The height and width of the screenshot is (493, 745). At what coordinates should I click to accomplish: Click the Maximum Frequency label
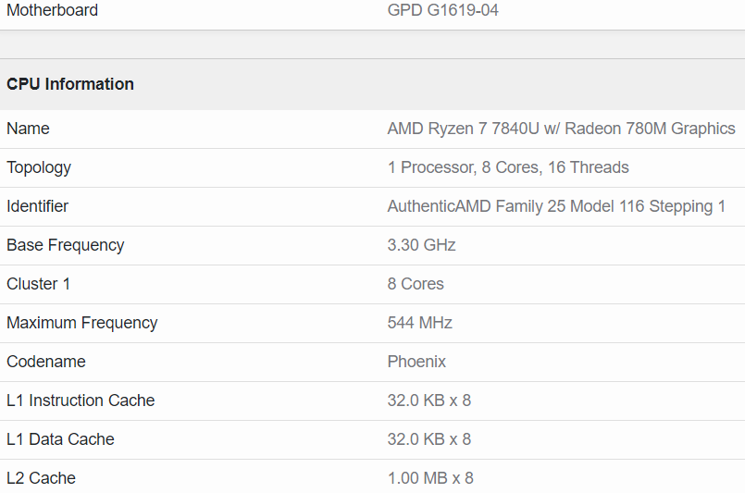pos(81,323)
